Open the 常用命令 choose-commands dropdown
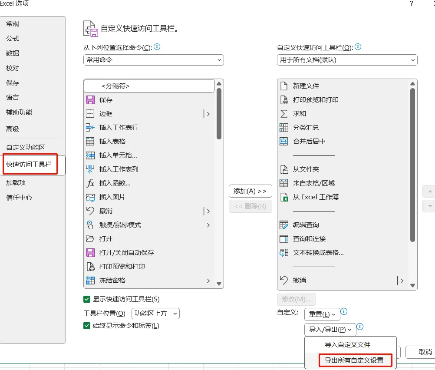This screenshot has height=370, width=435. pos(153,60)
